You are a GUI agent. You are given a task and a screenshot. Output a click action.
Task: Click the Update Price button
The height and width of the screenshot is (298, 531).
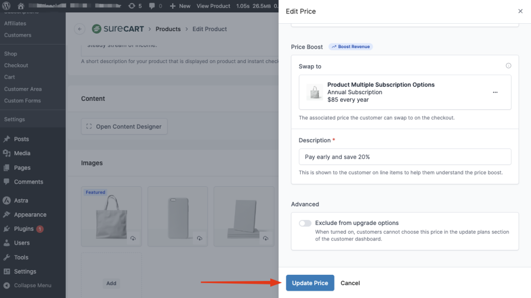pyautogui.click(x=310, y=283)
